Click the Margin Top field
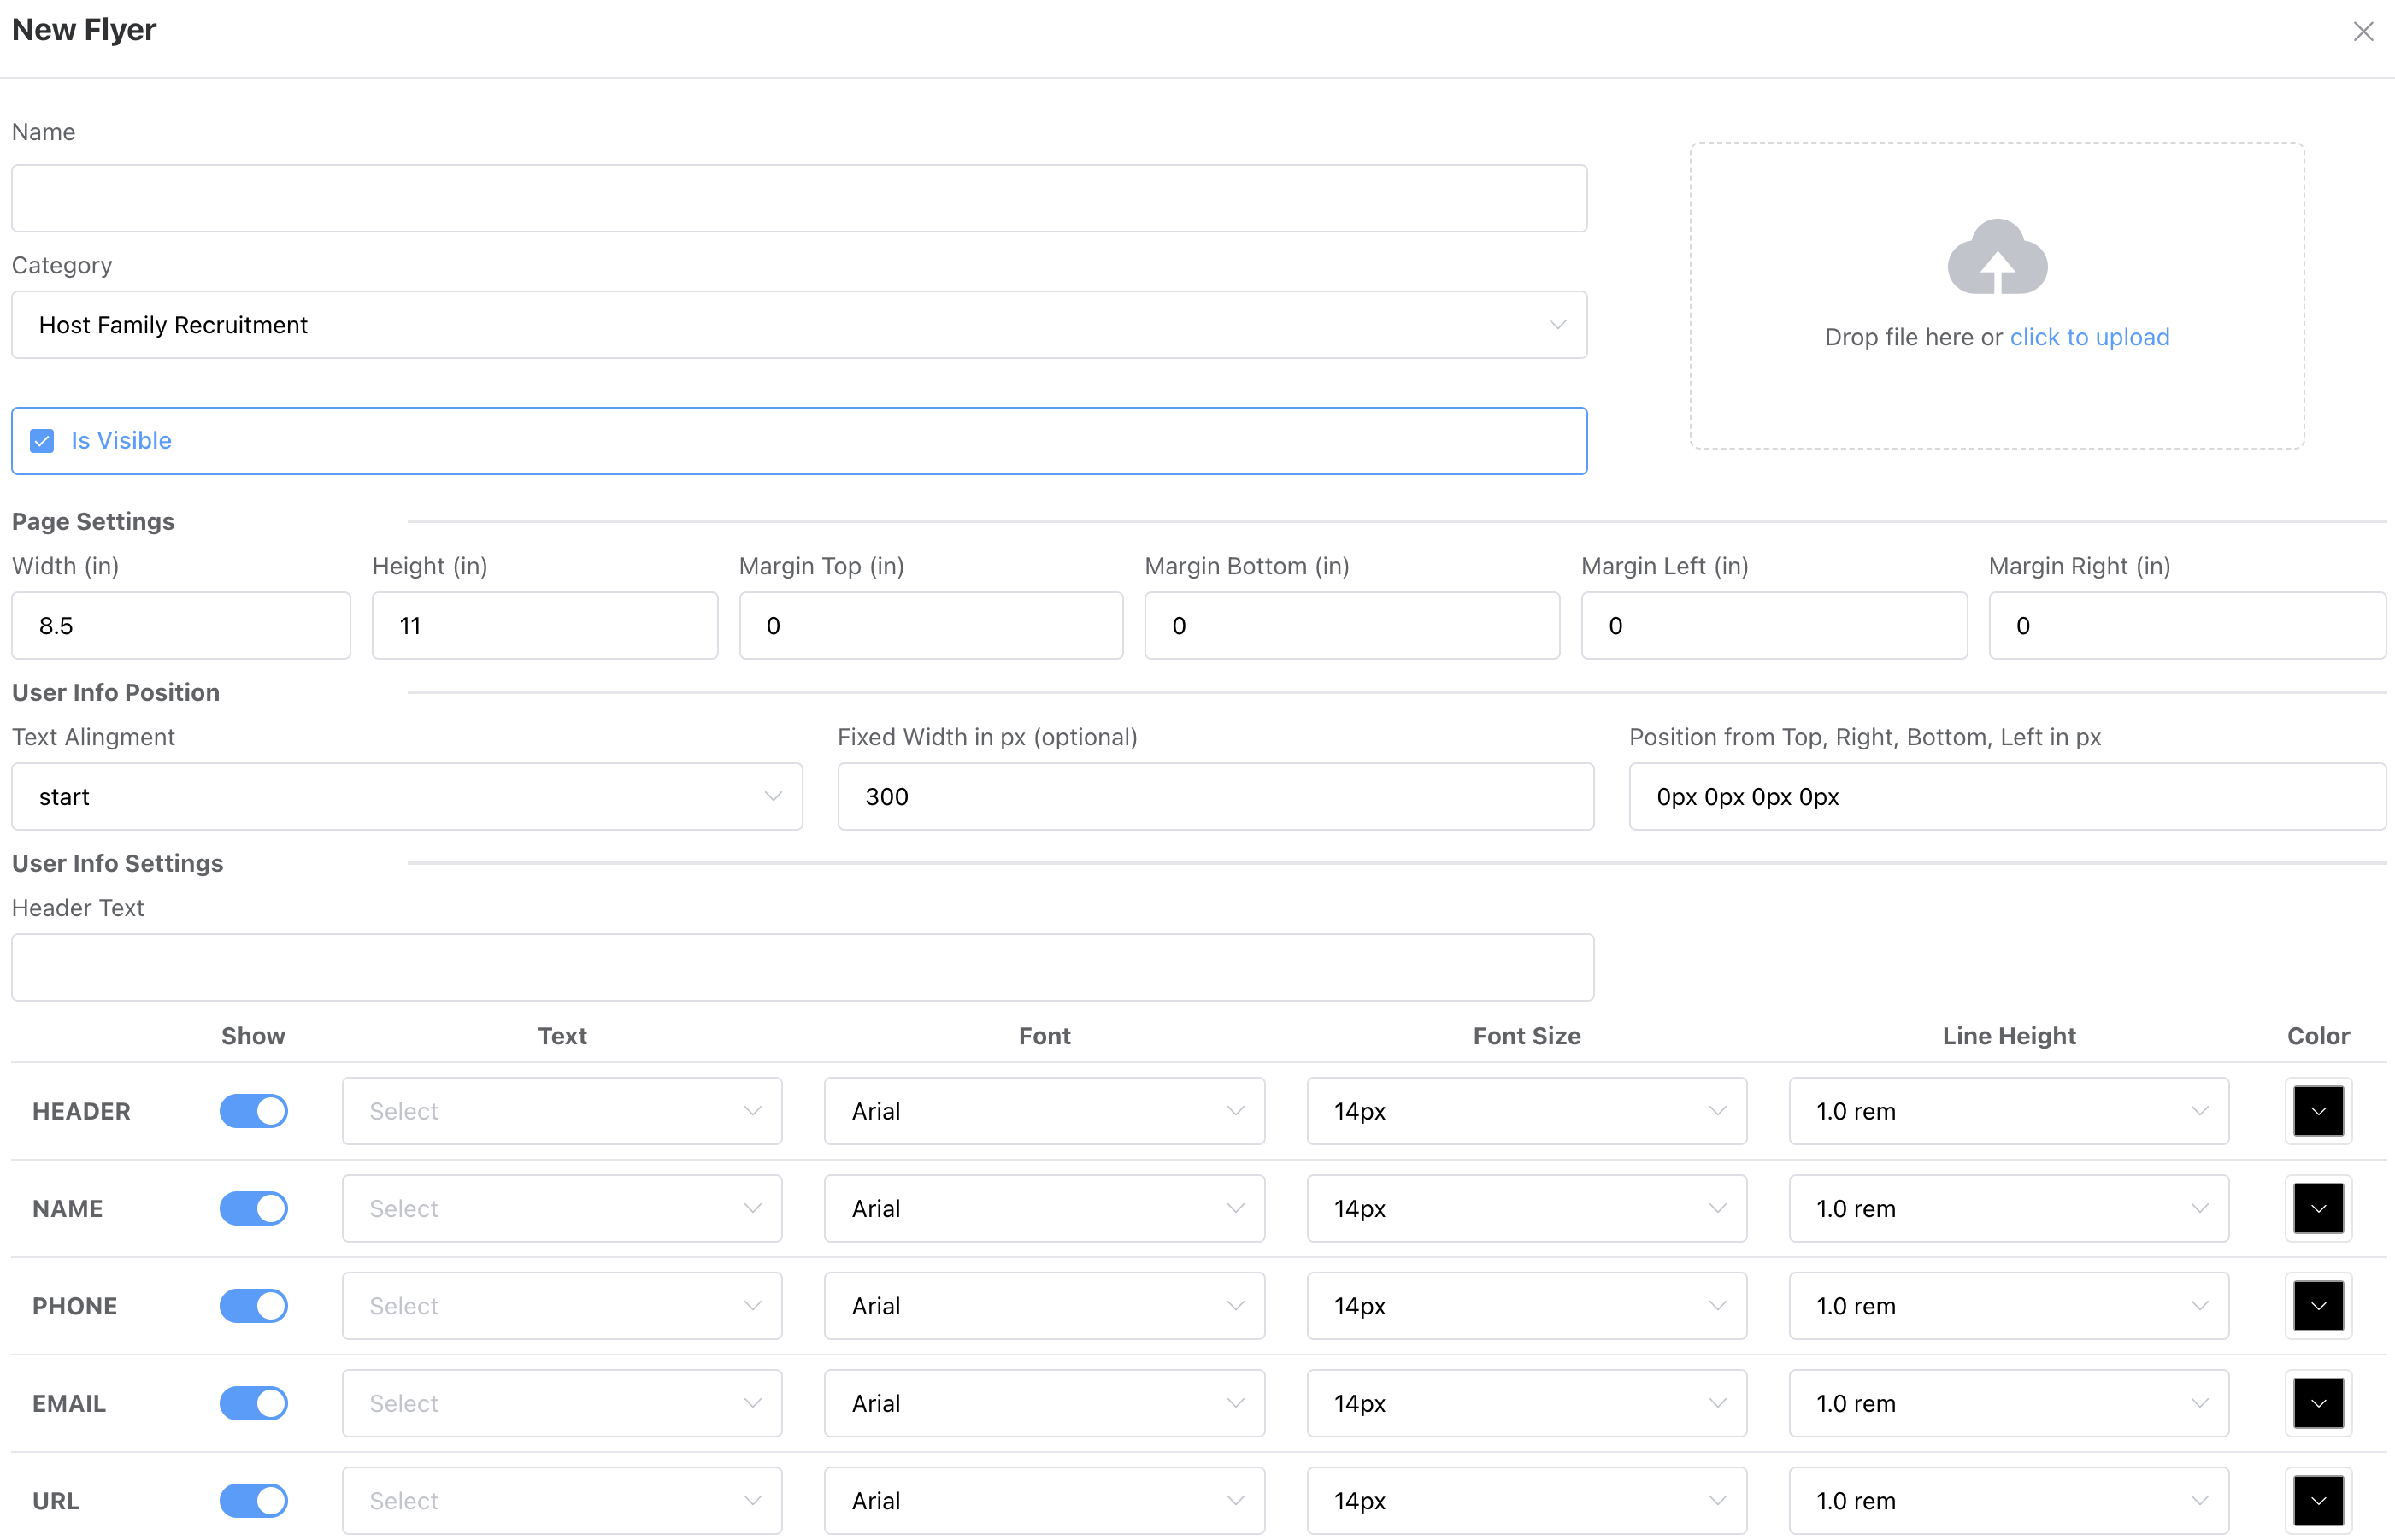Screen dimensions: 2395x1540 click(x=931, y=626)
